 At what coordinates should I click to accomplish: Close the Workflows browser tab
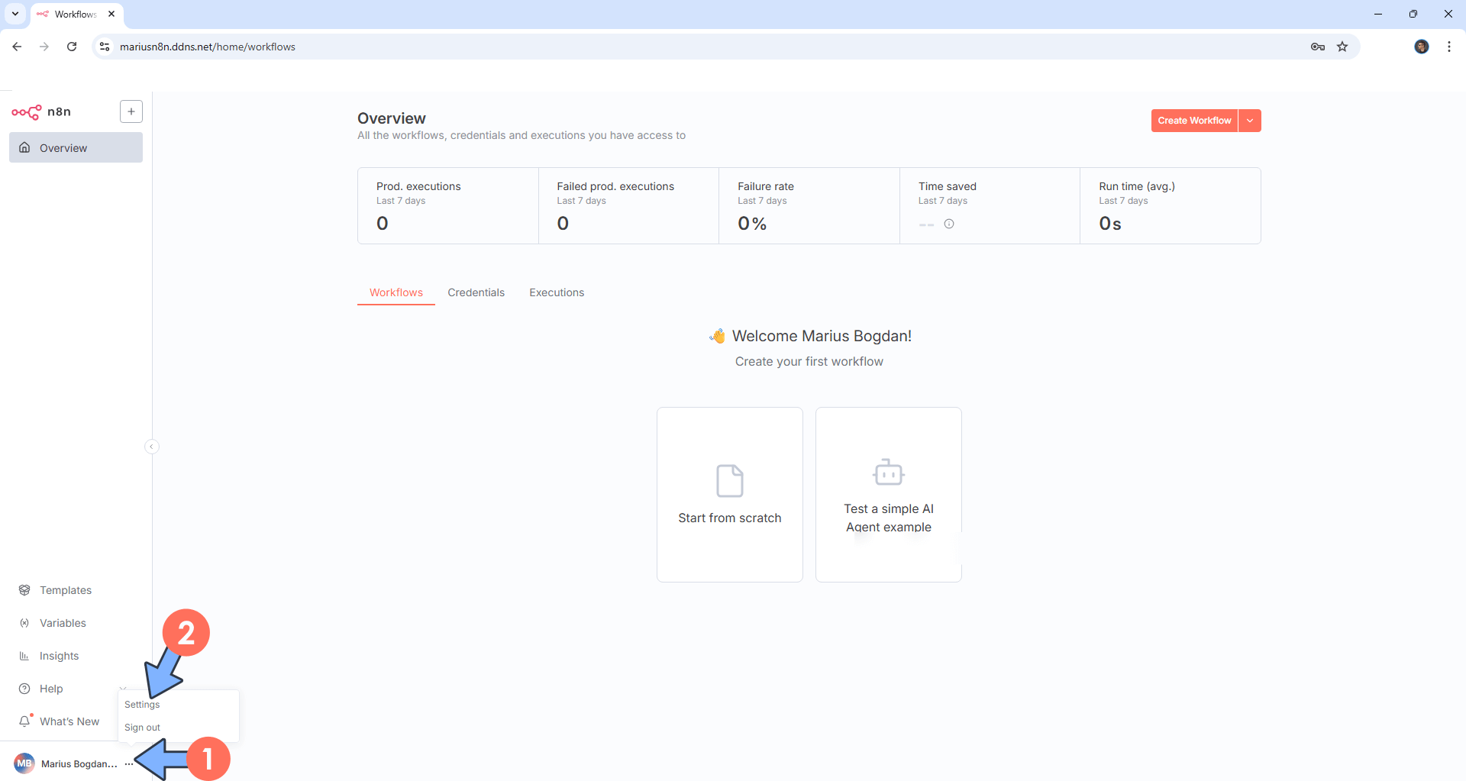pos(111,14)
